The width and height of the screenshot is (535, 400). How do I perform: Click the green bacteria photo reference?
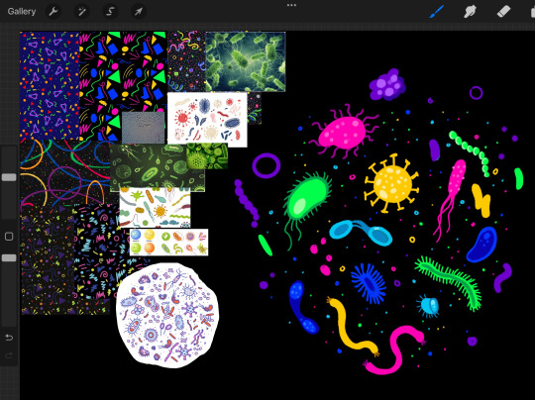pos(246,61)
